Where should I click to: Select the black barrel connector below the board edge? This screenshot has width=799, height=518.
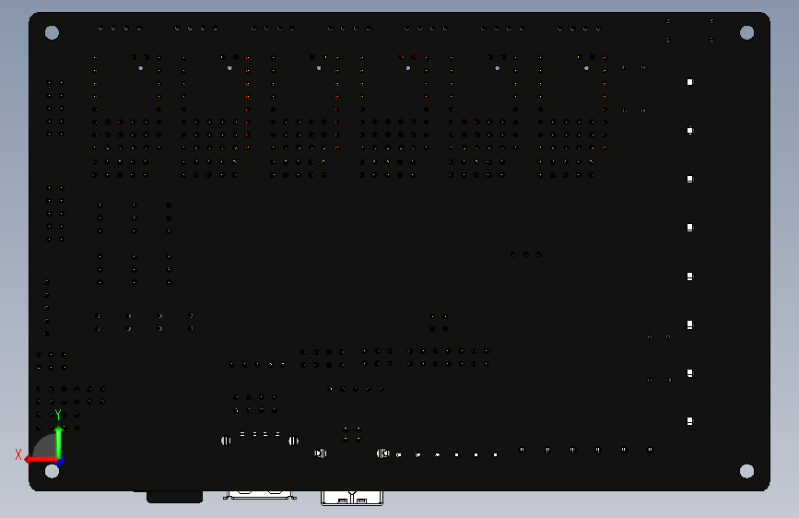(174, 497)
